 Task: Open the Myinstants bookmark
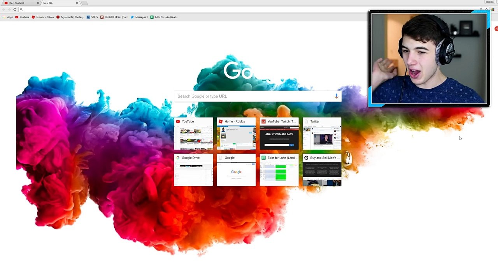coord(70,17)
